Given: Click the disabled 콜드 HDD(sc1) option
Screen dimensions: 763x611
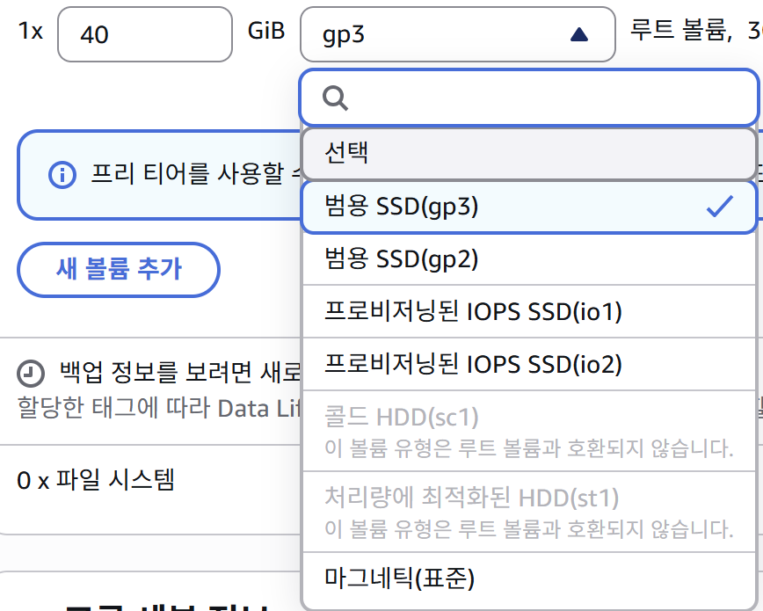Looking at the screenshot, I should point(529,431).
